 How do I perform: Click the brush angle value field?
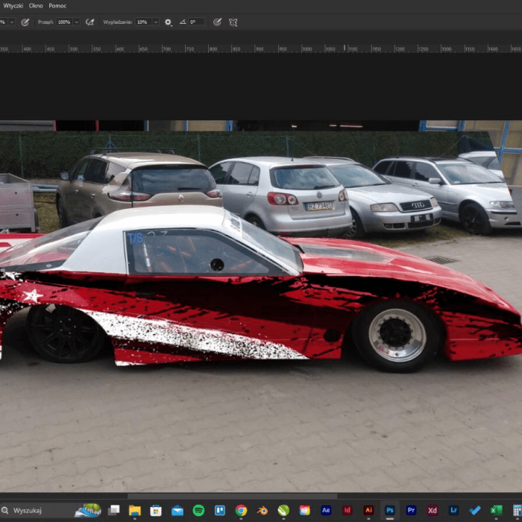197,22
